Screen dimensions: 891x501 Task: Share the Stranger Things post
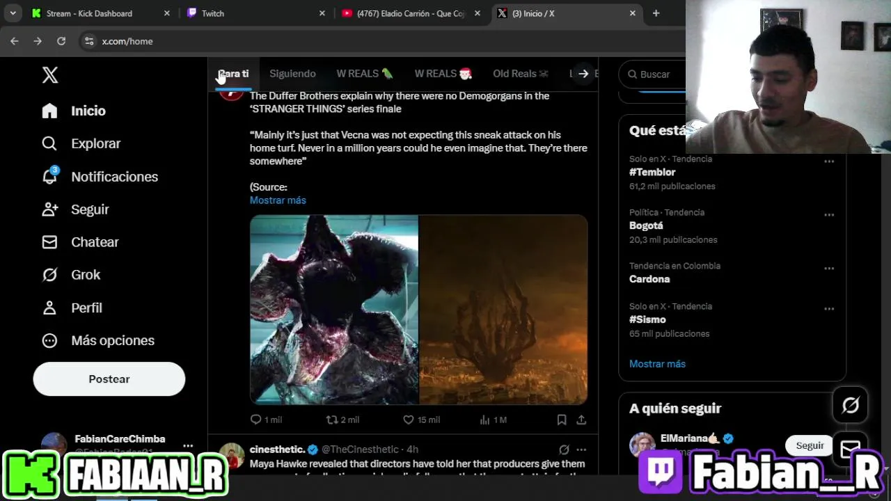pyautogui.click(x=581, y=420)
